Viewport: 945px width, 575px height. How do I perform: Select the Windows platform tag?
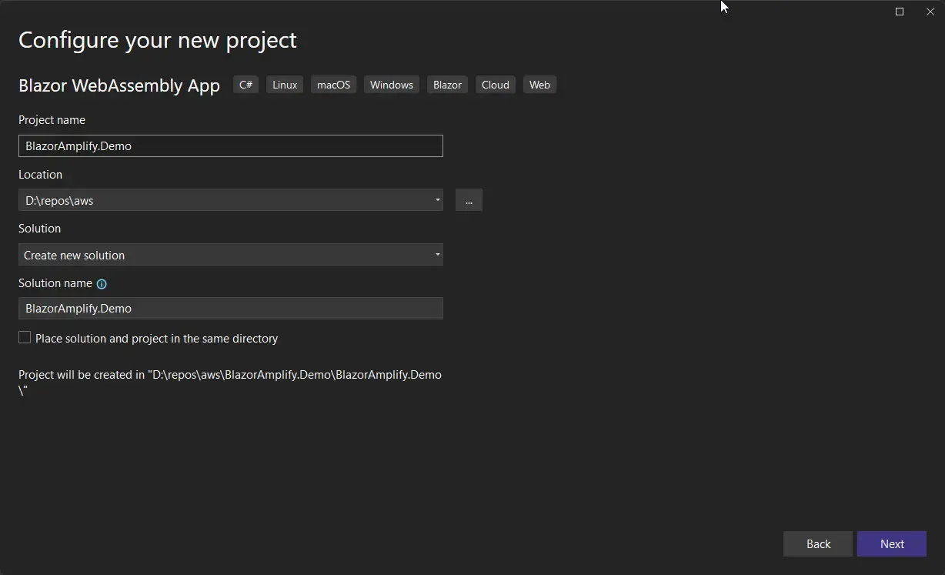(391, 85)
